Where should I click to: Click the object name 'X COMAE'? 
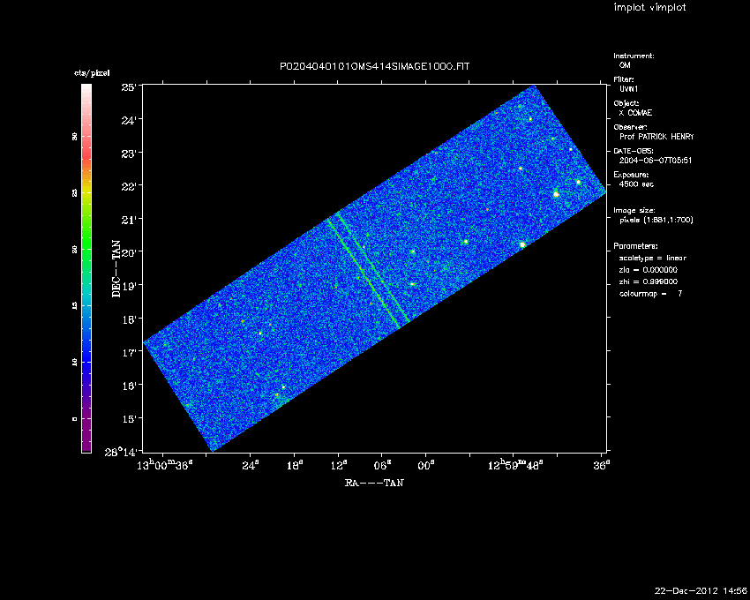635,113
